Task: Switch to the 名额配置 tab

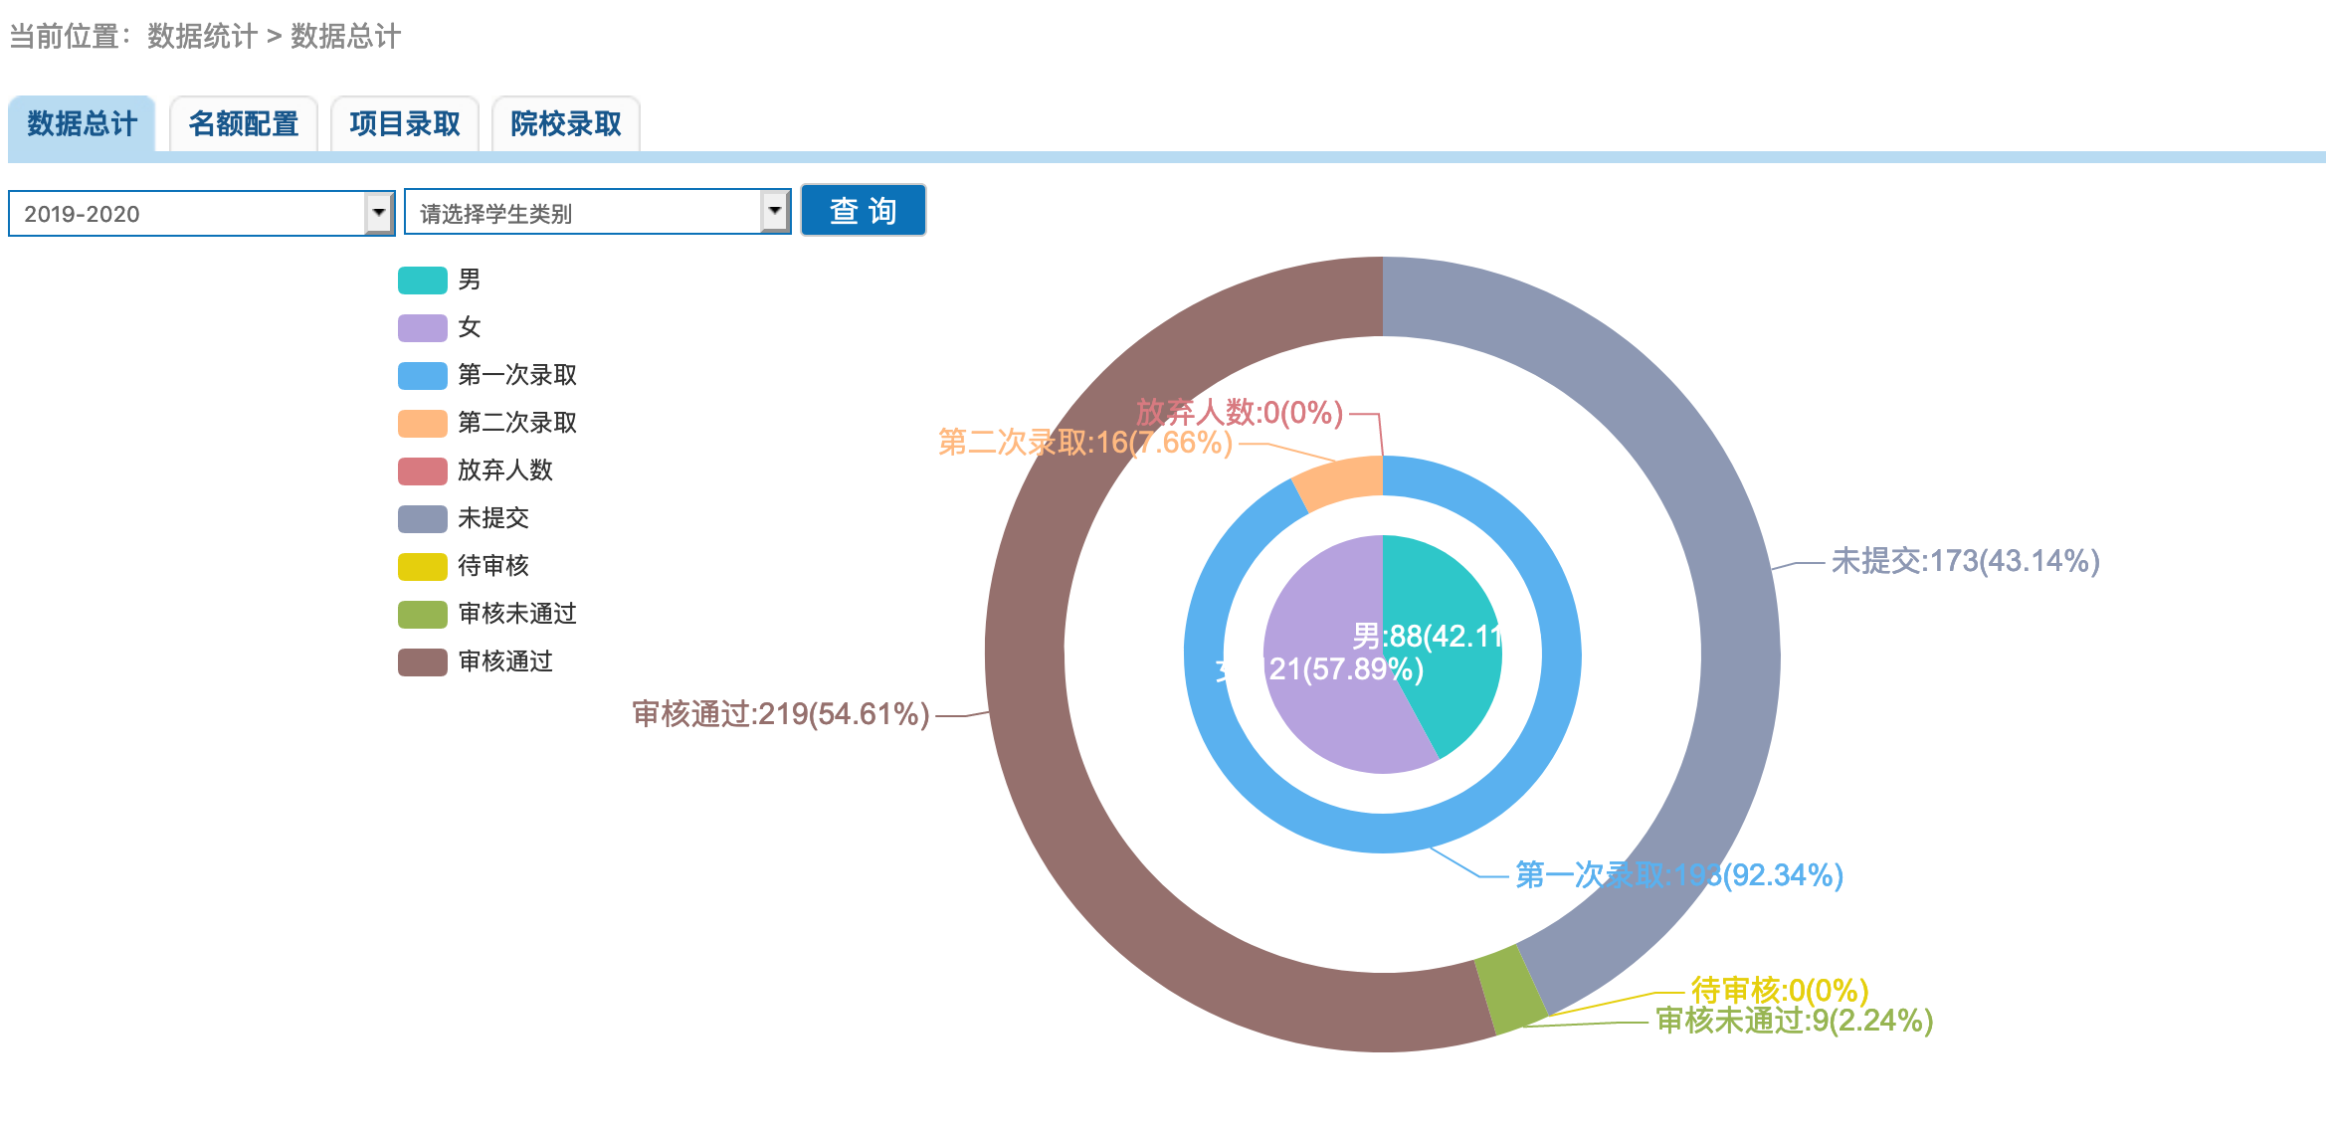Action: click(244, 124)
